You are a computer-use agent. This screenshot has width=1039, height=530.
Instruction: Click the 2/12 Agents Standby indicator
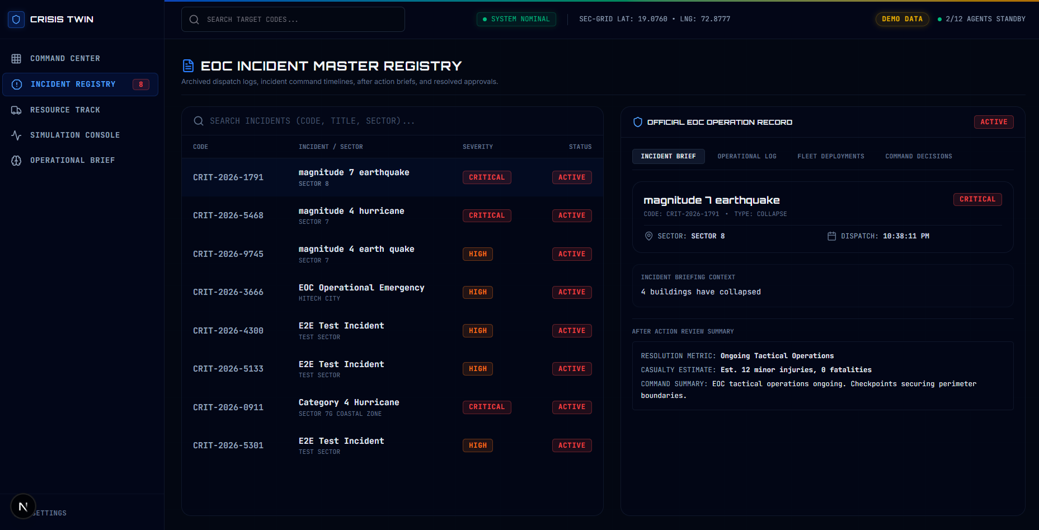click(982, 19)
